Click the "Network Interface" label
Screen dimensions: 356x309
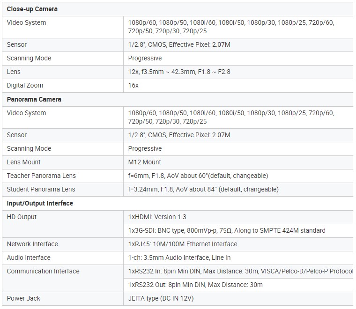click(32, 244)
